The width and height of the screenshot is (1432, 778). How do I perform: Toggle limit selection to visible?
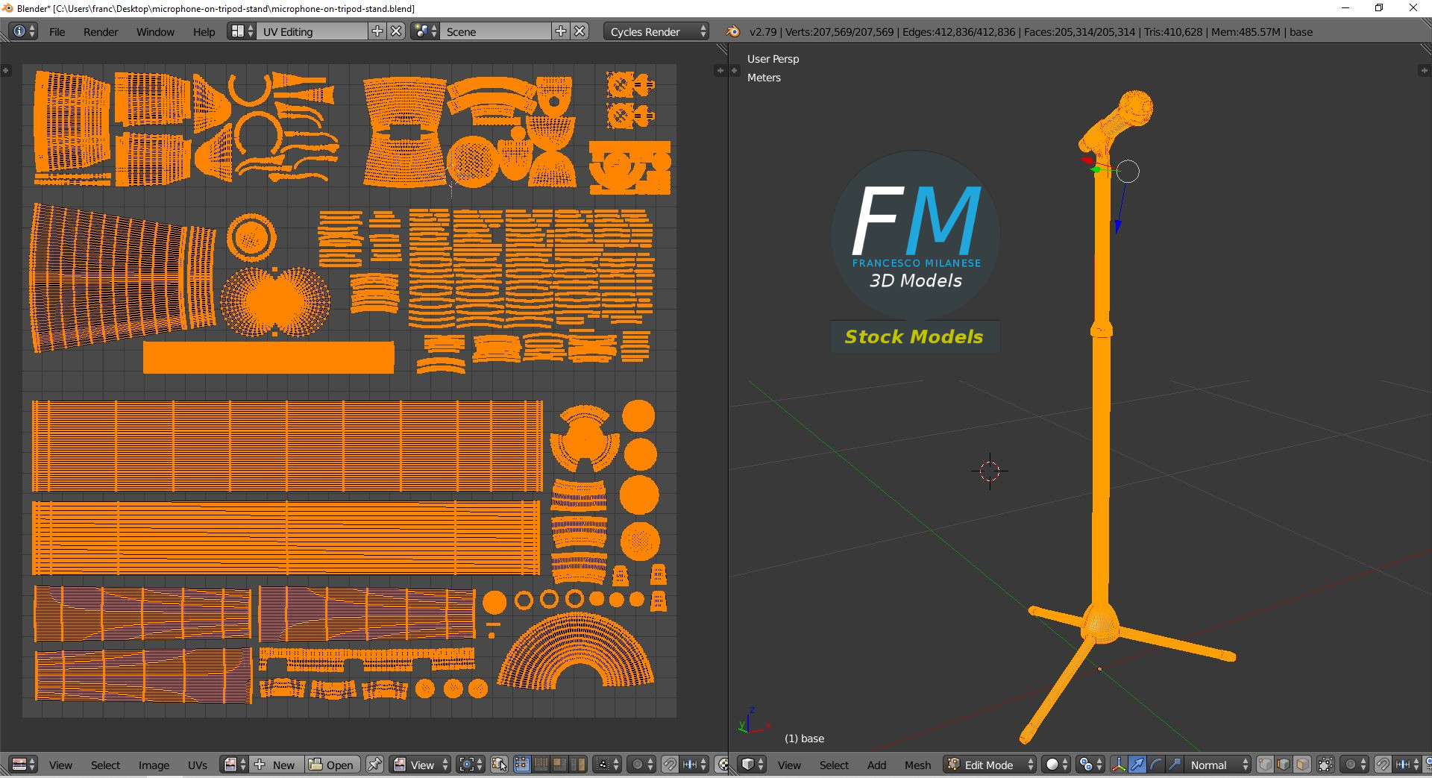(1325, 765)
